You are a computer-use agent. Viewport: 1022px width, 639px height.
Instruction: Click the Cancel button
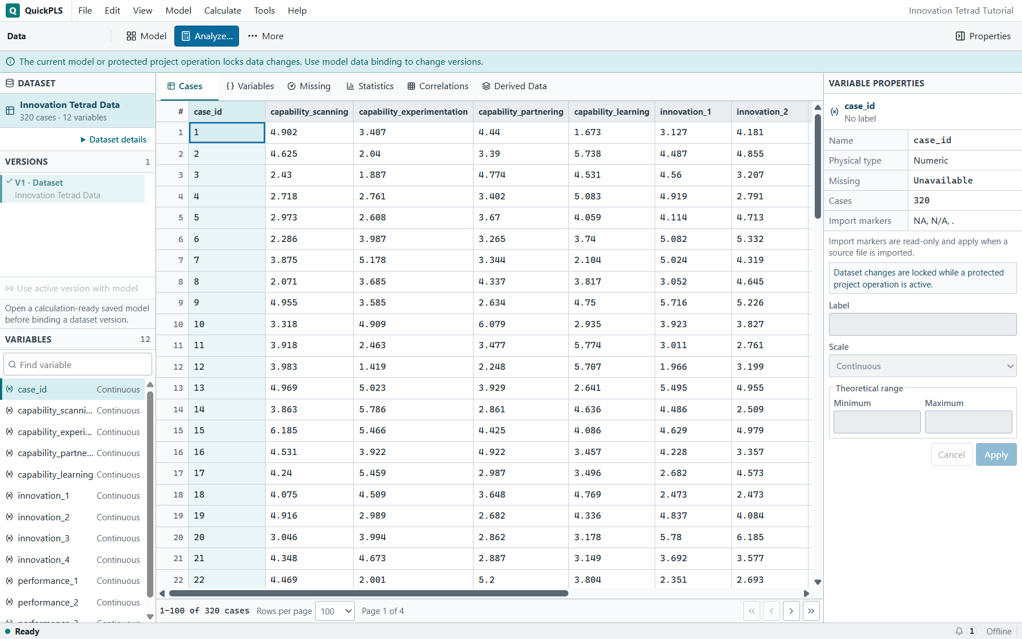[952, 454]
